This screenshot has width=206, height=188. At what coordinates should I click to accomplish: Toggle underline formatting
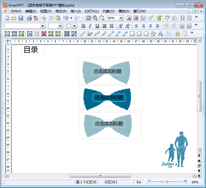click(x=97, y=26)
